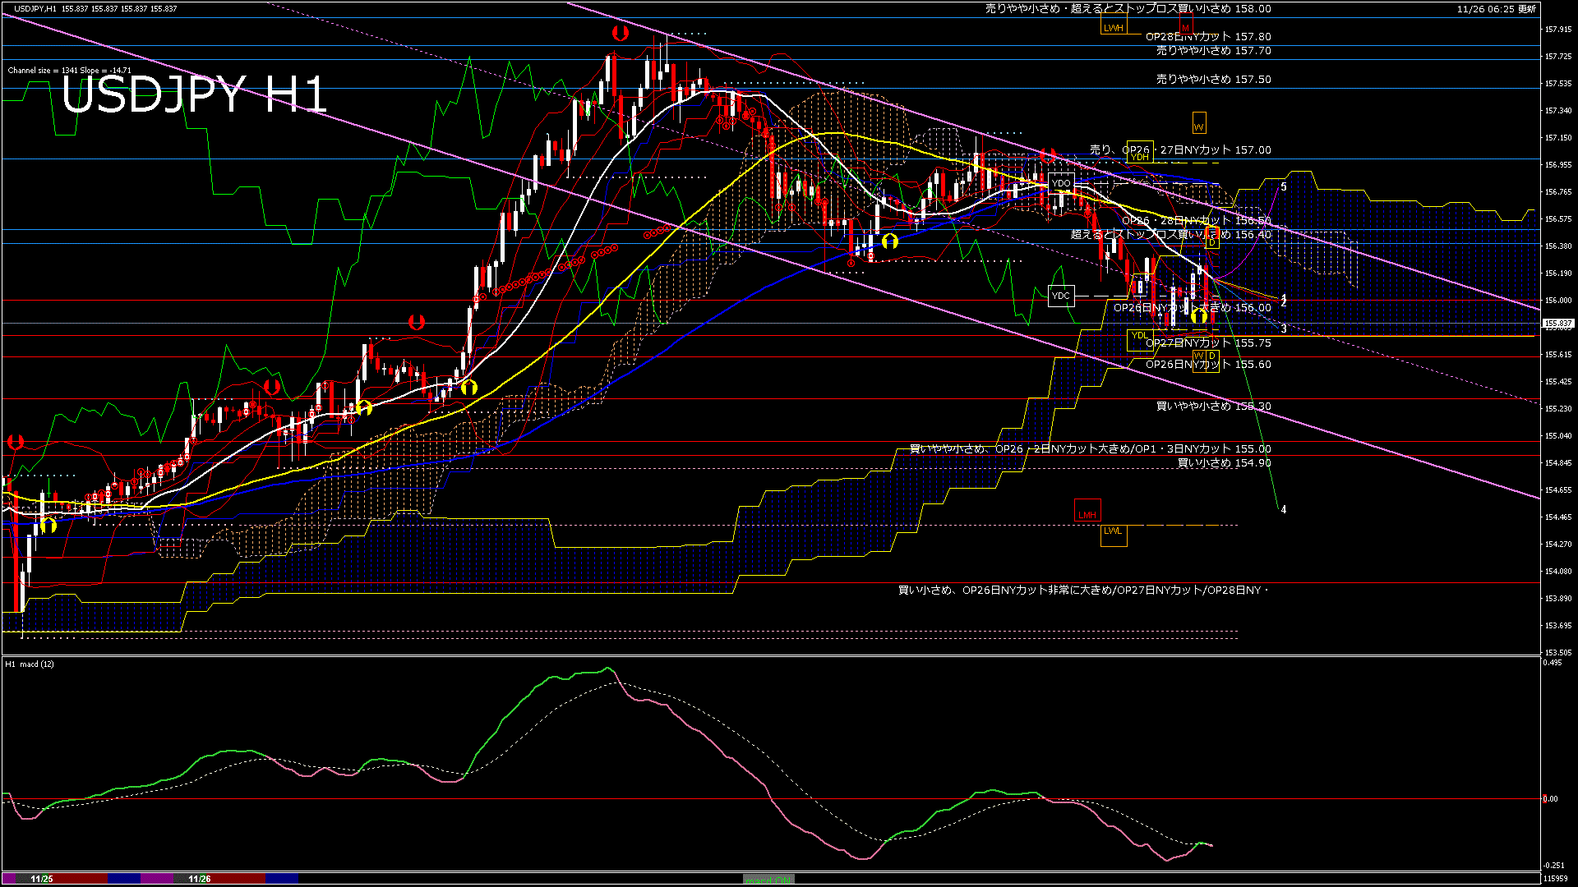
Task: Toggle the macd ON button
Action: 768,880
